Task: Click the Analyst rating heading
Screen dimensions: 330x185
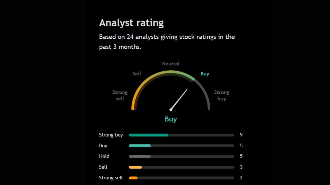Action: click(131, 23)
